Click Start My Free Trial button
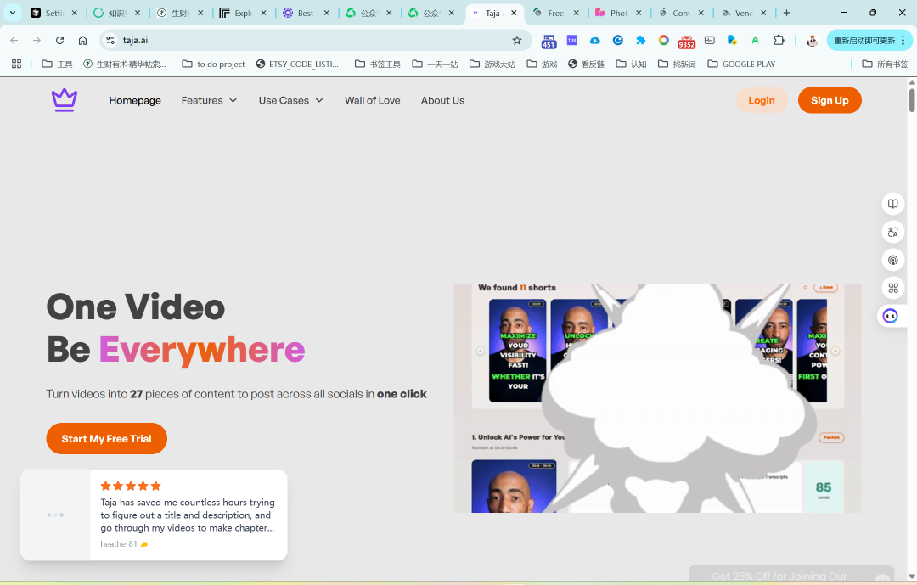917x585 pixels. [x=106, y=439]
